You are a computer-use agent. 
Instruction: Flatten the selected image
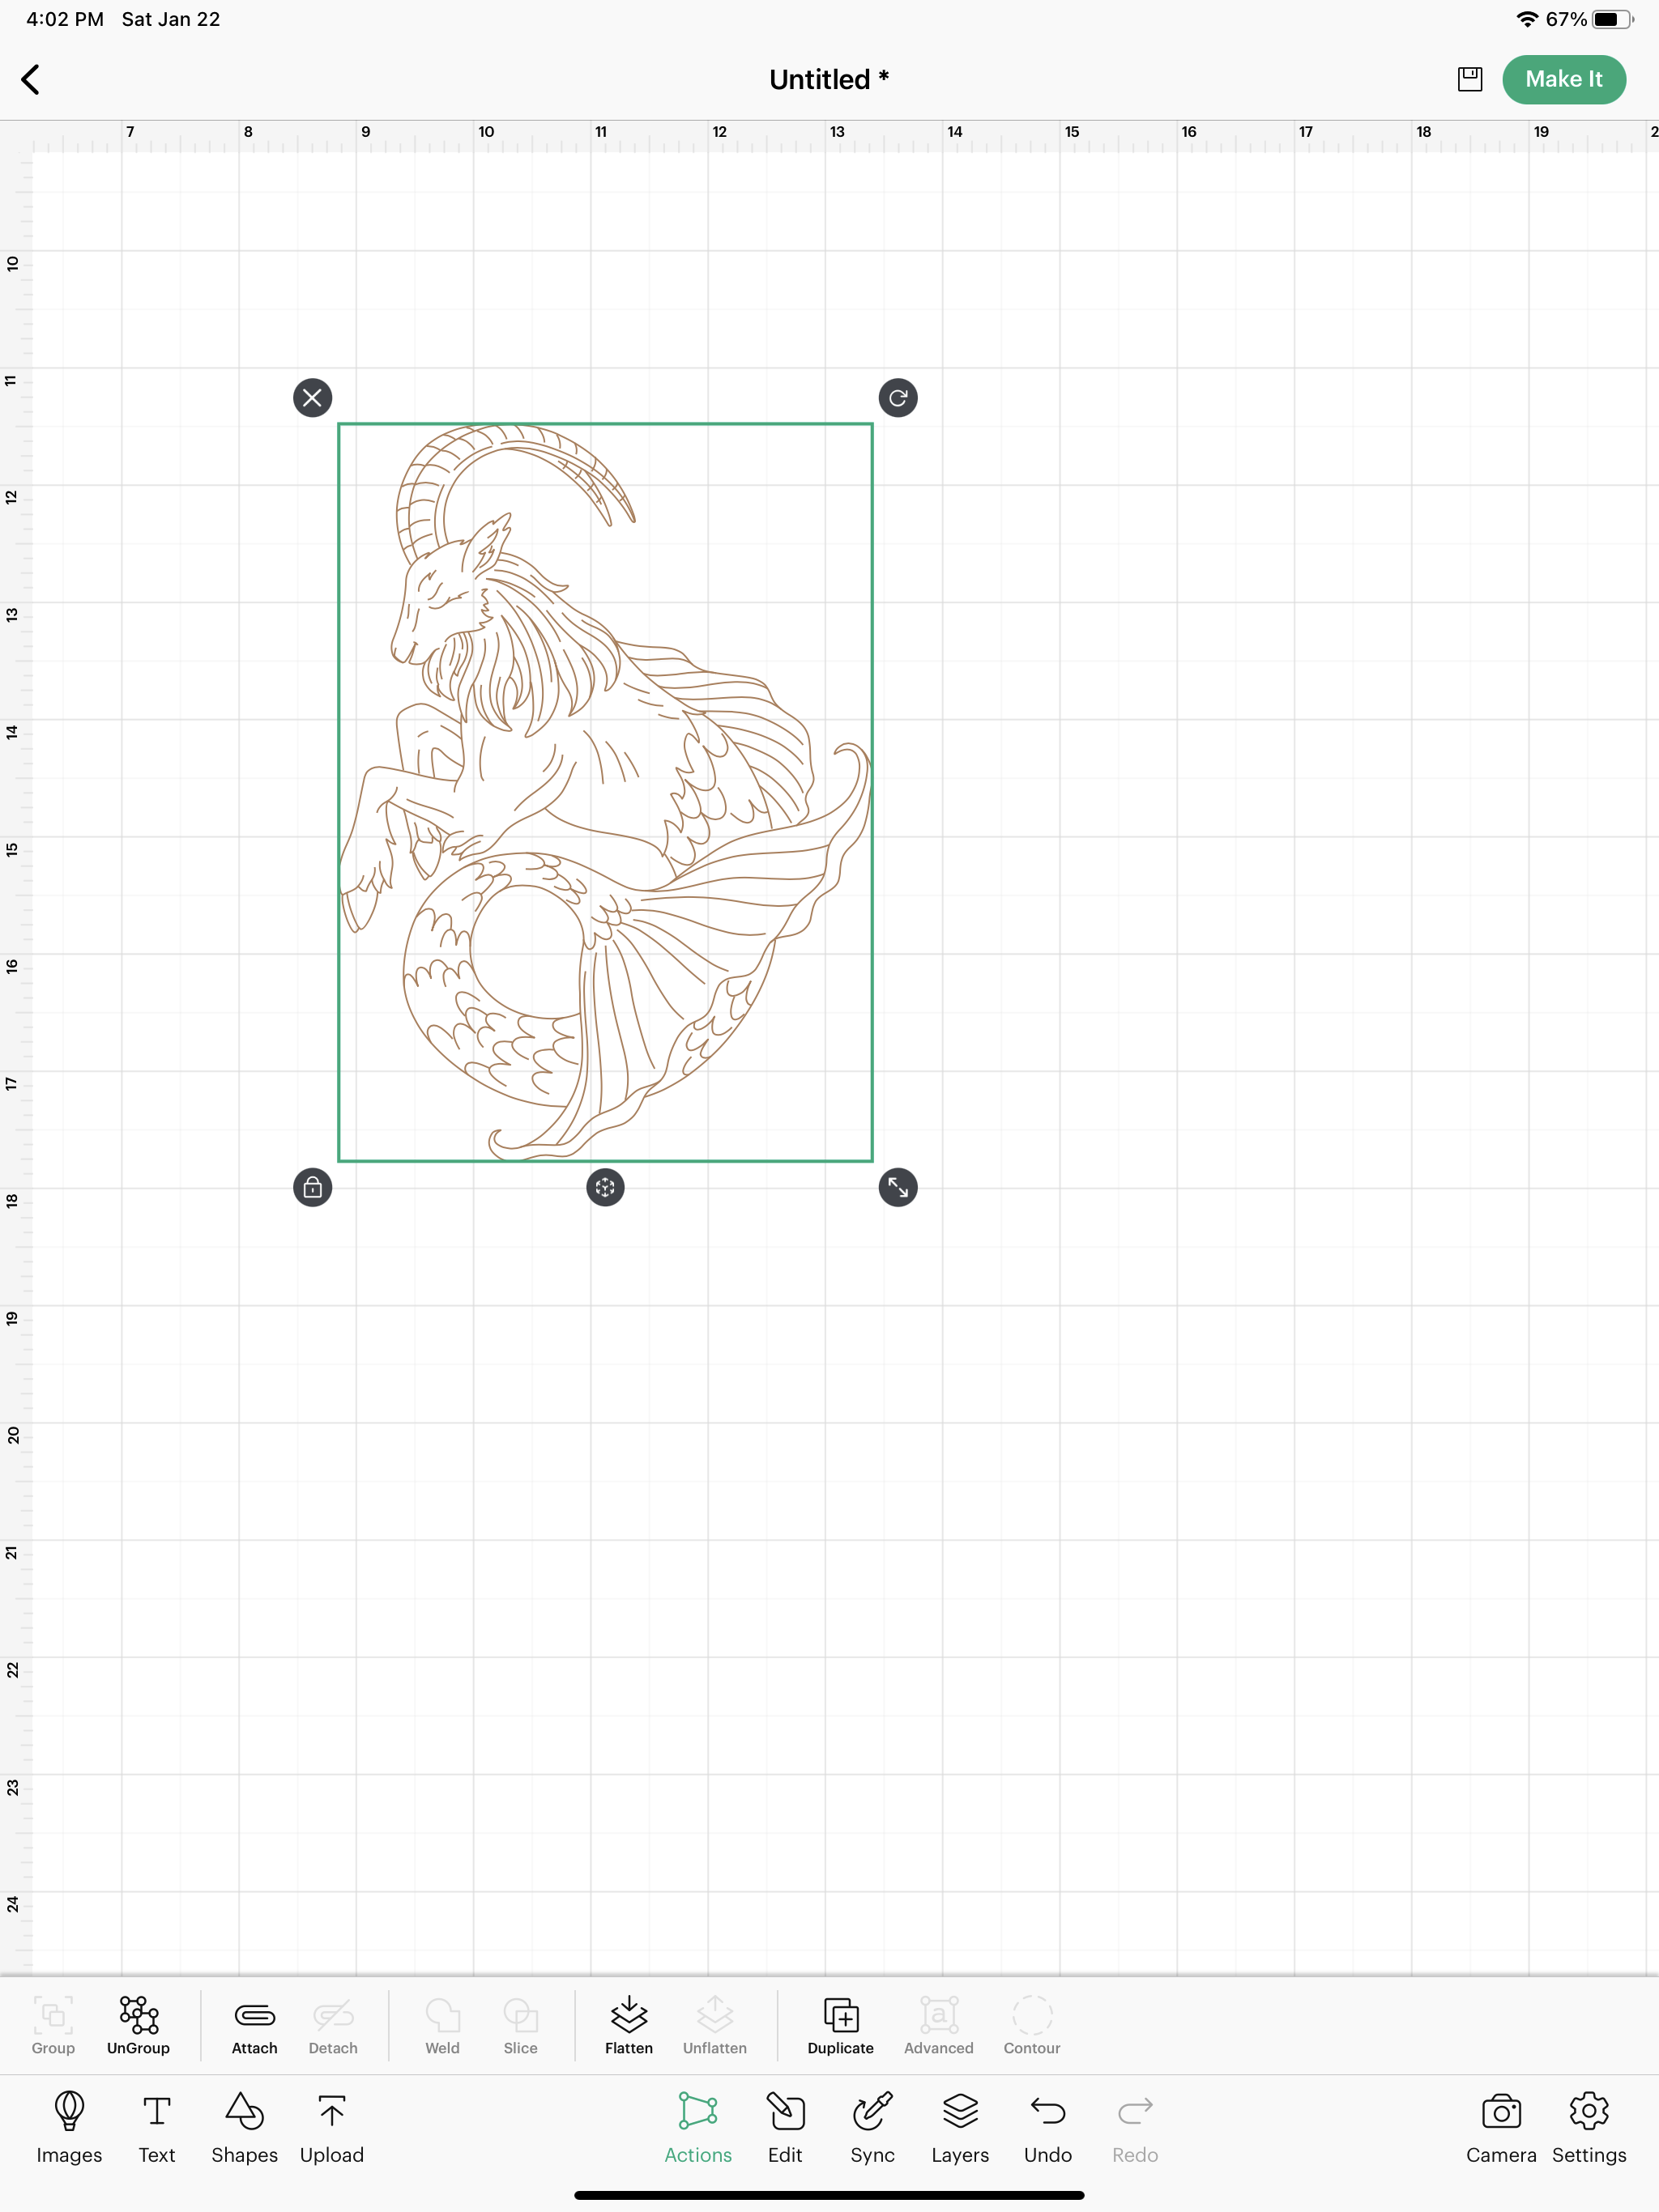(x=629, y=2026)
